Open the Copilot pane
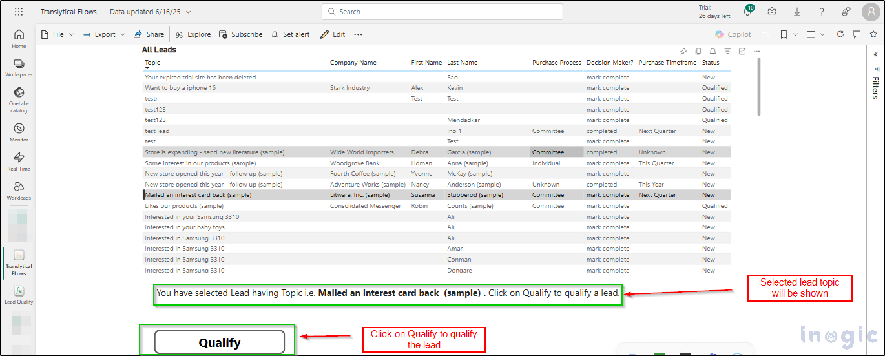This screenshot has width=885, height=356. coord(733,34)
